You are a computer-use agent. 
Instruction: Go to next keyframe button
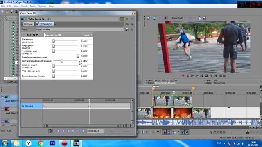[68, 131]
